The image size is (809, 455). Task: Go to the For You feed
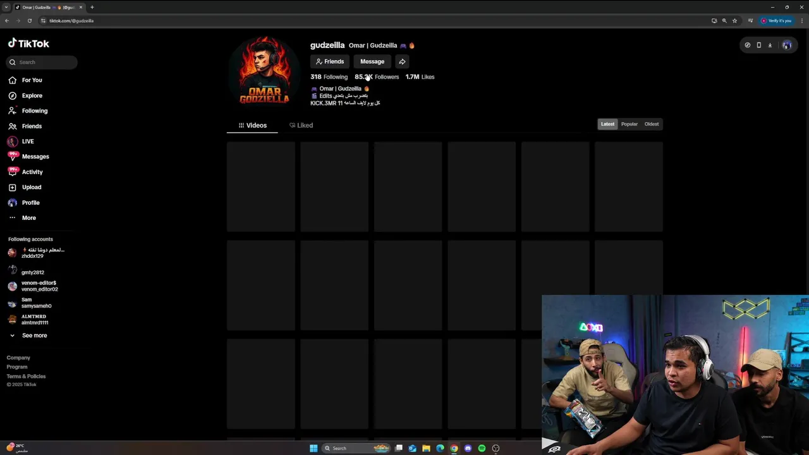coord(25,80)
